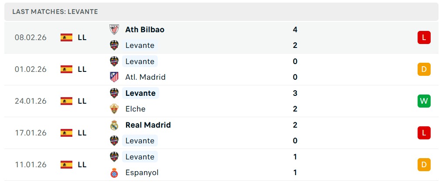Open the Elche team link

pos(135,109)
